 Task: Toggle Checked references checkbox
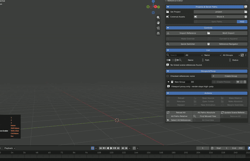coord(168,76)
